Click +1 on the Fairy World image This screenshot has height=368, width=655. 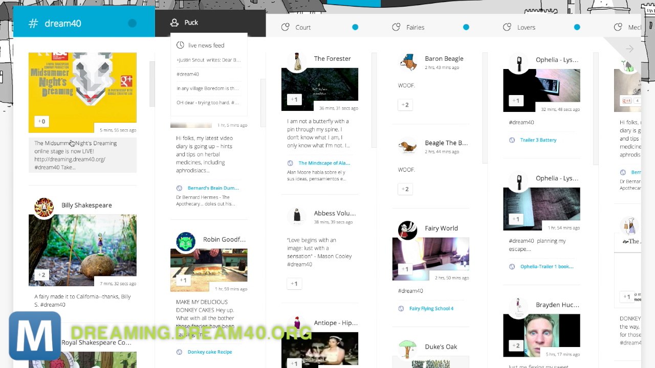click(x=405, y=269)
